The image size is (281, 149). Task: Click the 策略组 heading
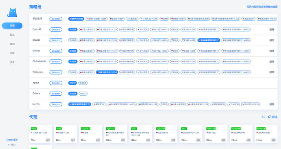pyautogui.click(x=35, y=7)
